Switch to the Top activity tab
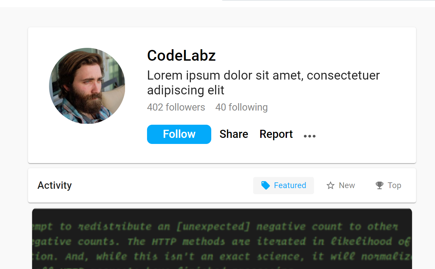 point(388,185)
